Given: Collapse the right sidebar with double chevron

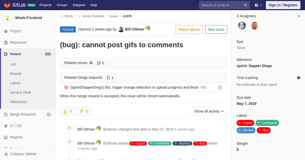Looking at the screenshot, I should click(299, 16).
